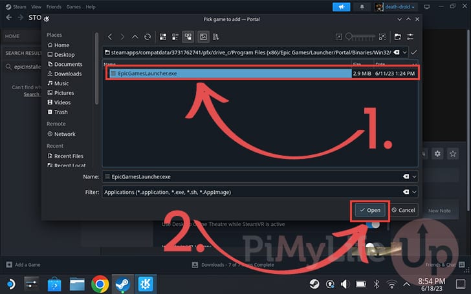Expand hidden system tray icons arrow
This screenshot has width=471, height=294.
coord(406,284)
